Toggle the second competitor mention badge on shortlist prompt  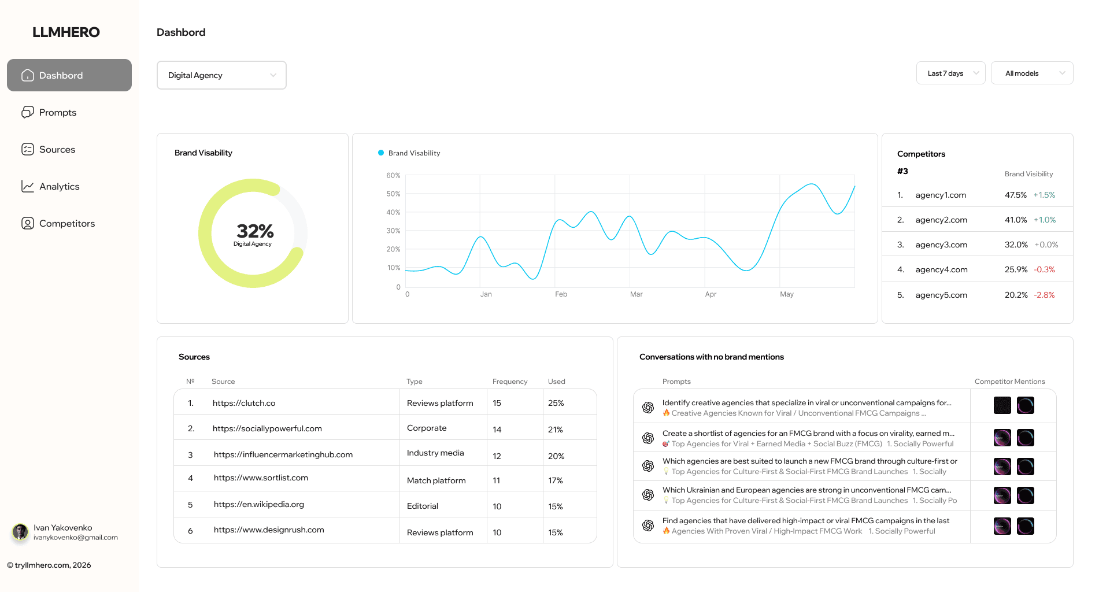click(1026, 438)
